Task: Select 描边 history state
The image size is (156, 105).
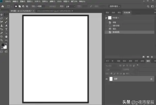Action: coord(129,29)
